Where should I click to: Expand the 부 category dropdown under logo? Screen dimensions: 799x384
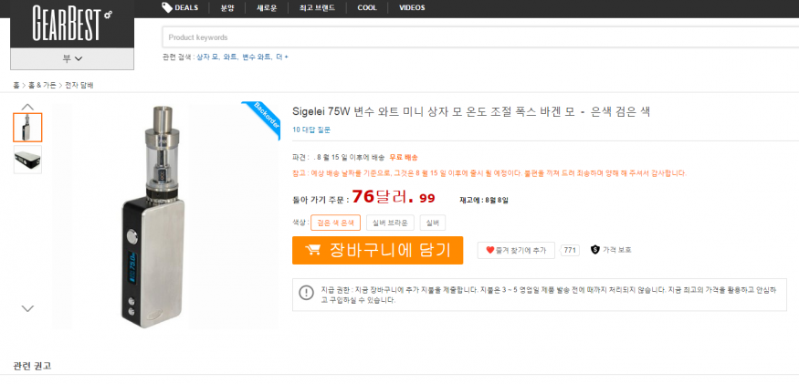(x=72, y=58)
